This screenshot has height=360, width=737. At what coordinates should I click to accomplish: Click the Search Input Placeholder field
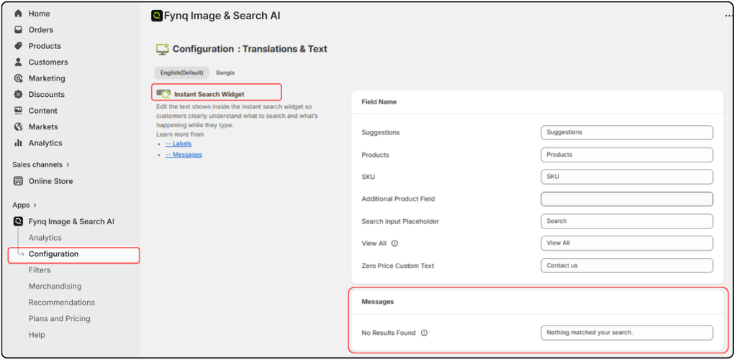pyautogui.click(x=627, y=221)
